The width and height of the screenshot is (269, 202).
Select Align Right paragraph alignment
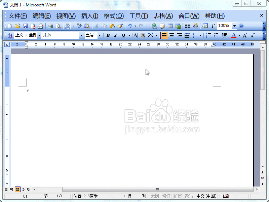(x=180, y=35)
